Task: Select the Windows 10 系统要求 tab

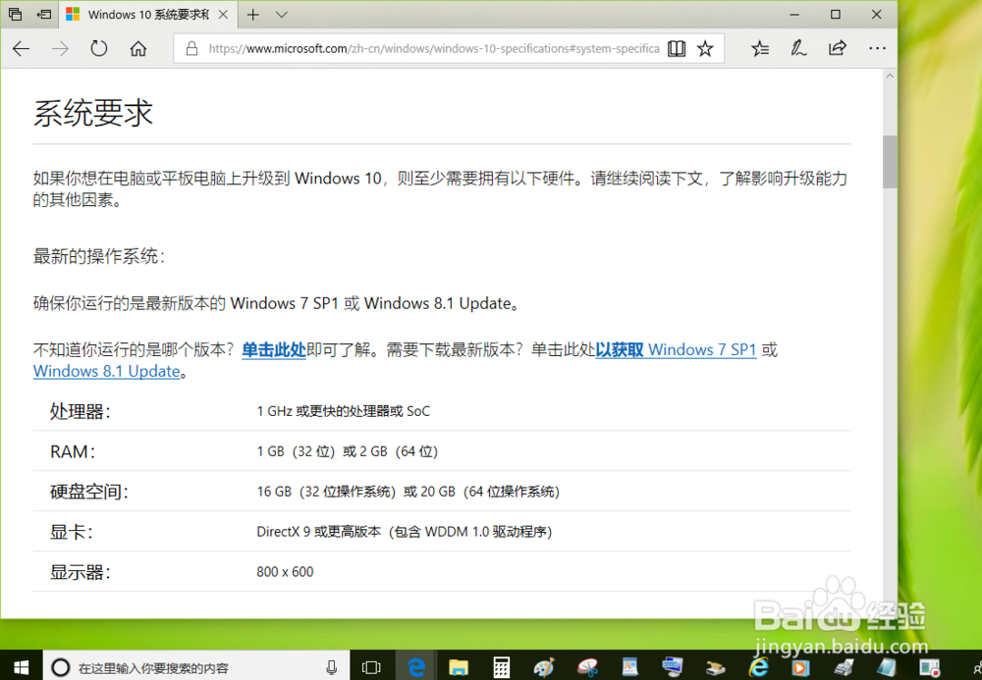Action: (x=147, y=15)
